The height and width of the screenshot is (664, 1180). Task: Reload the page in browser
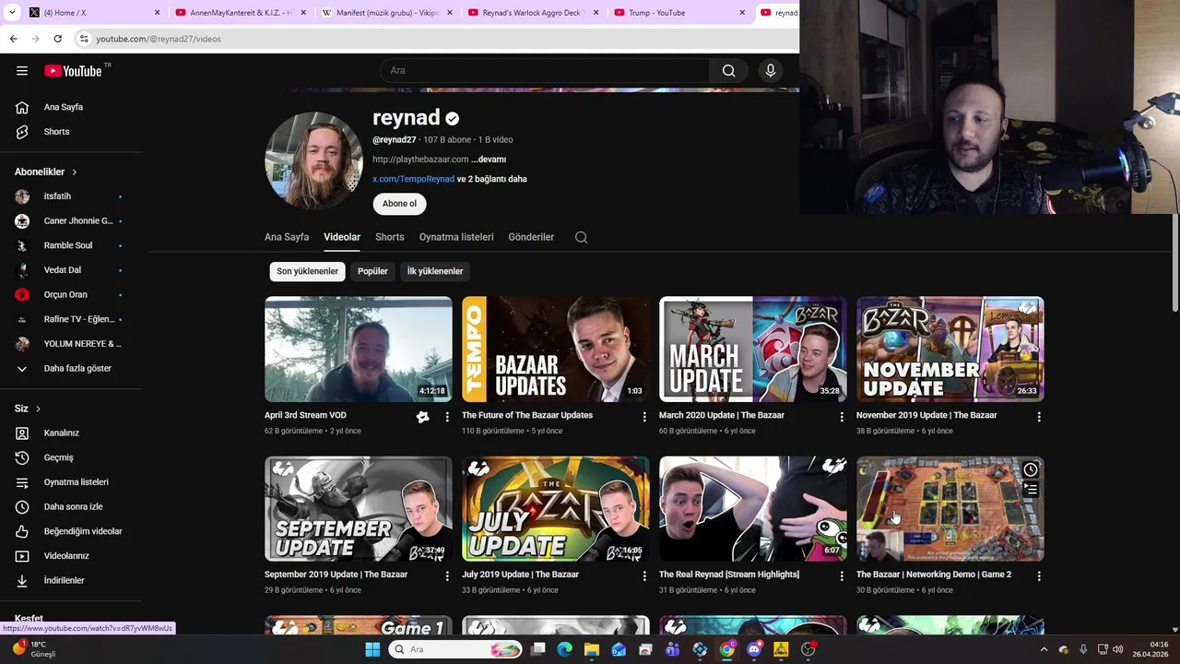[57, 39]
